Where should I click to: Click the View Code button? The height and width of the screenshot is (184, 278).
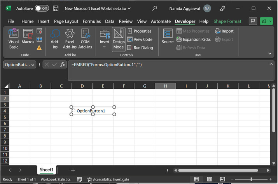pos(140,39)
